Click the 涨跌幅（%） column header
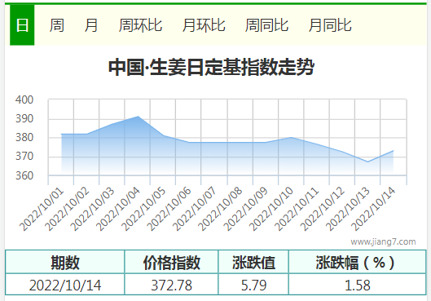Viewport: 431px width, 301px height. tap(358, 262)
